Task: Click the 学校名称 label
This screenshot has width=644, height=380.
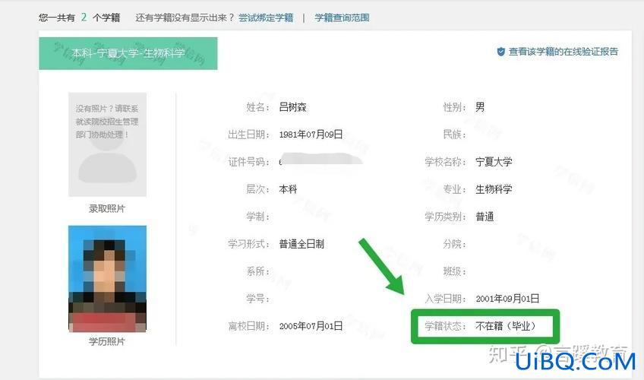Action: tap(445, 162)
